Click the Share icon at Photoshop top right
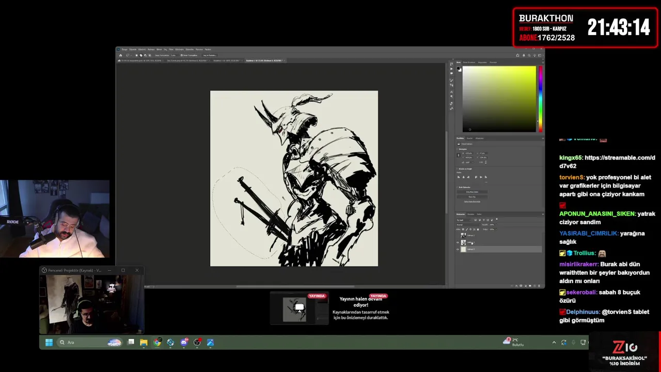The height and width of the screenshot is (372, 661). 517,55
